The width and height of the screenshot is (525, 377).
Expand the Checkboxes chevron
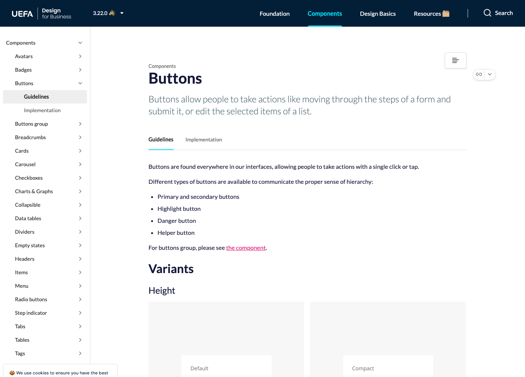pos(80,178)
